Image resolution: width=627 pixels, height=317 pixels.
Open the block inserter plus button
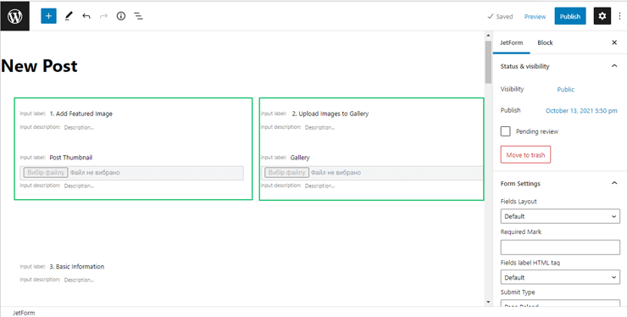[48, 16]
